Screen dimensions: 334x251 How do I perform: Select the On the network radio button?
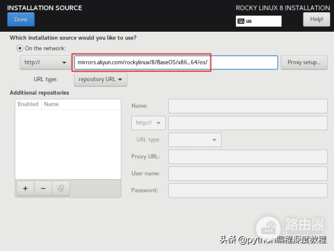point(20,48)
